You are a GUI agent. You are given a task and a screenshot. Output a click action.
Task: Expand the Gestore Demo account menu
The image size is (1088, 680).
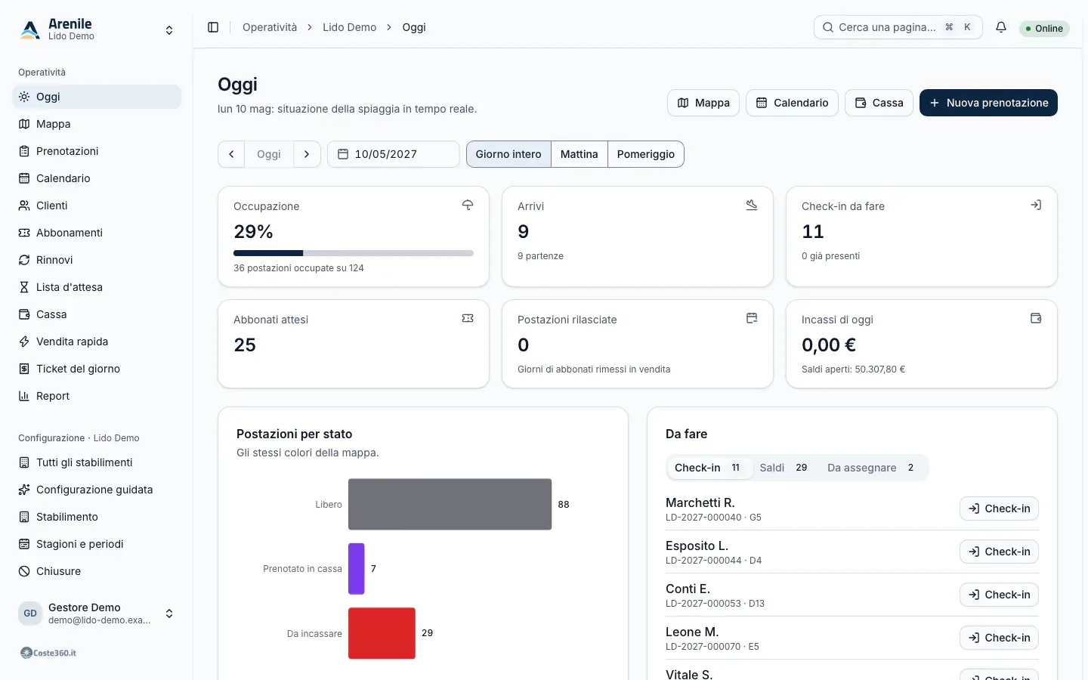coord(97,614)
